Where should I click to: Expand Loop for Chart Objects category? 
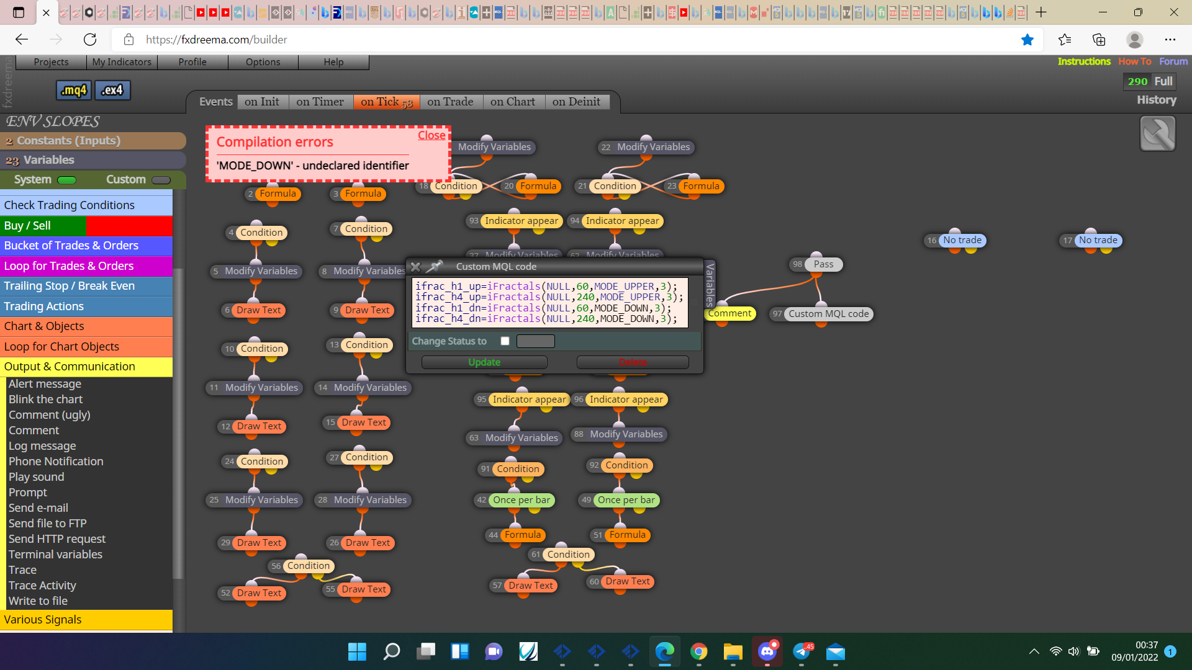(86, 347)
